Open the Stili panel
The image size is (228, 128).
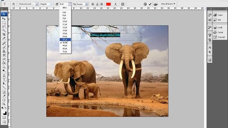[x=220, y=20]
